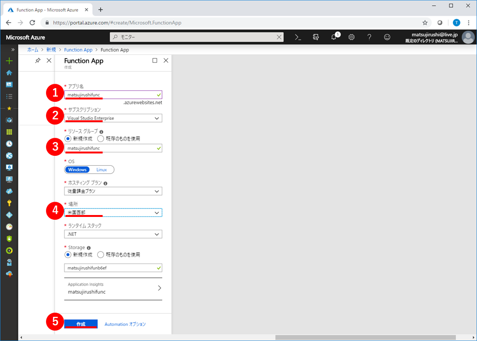Open the green grid Resource groups icon
477x341 pixels.
9,132
